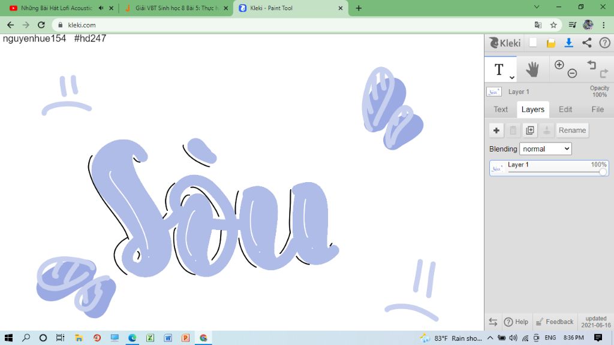
Task: Open the media control icon in Chrome
Action: click(x=572, y=25)
